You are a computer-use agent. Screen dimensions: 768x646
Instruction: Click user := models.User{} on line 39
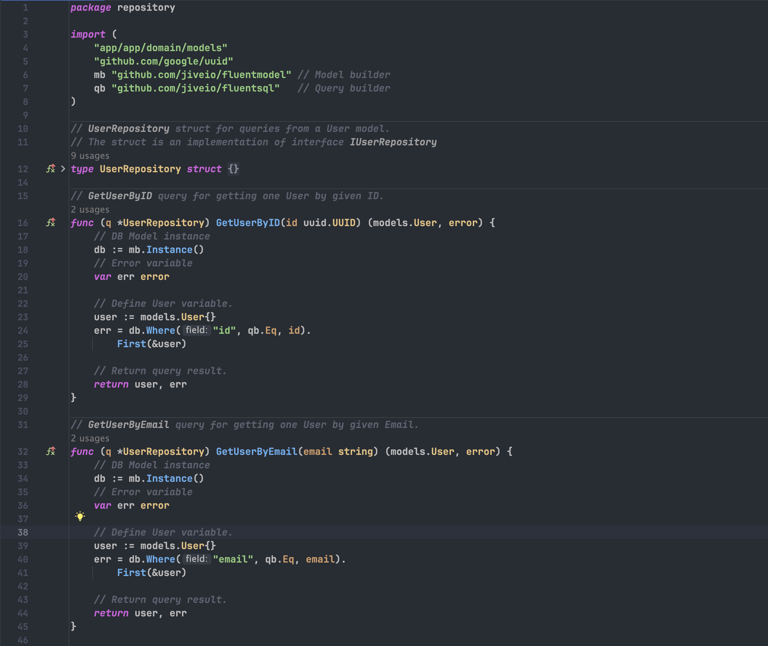(155, 546)
